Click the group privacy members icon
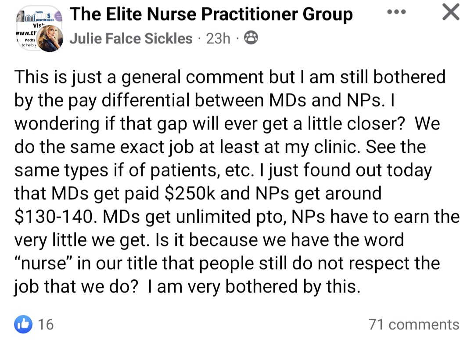The width and height of the screenshot is (474, 340). click(x=251, y=38)
